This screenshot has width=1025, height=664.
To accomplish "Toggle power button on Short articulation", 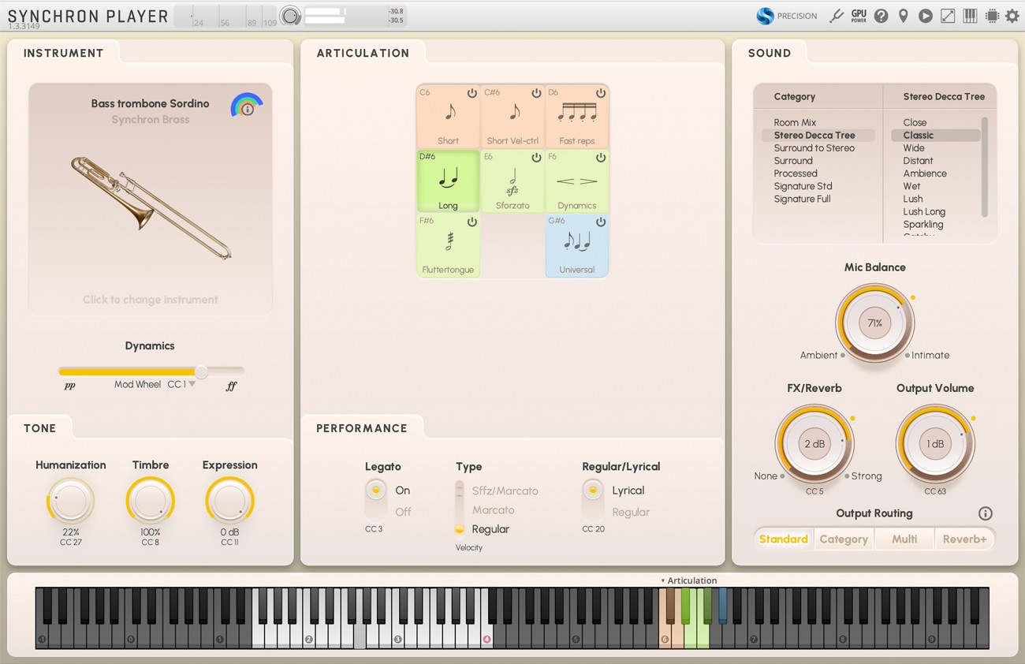I will click(471, 93).
